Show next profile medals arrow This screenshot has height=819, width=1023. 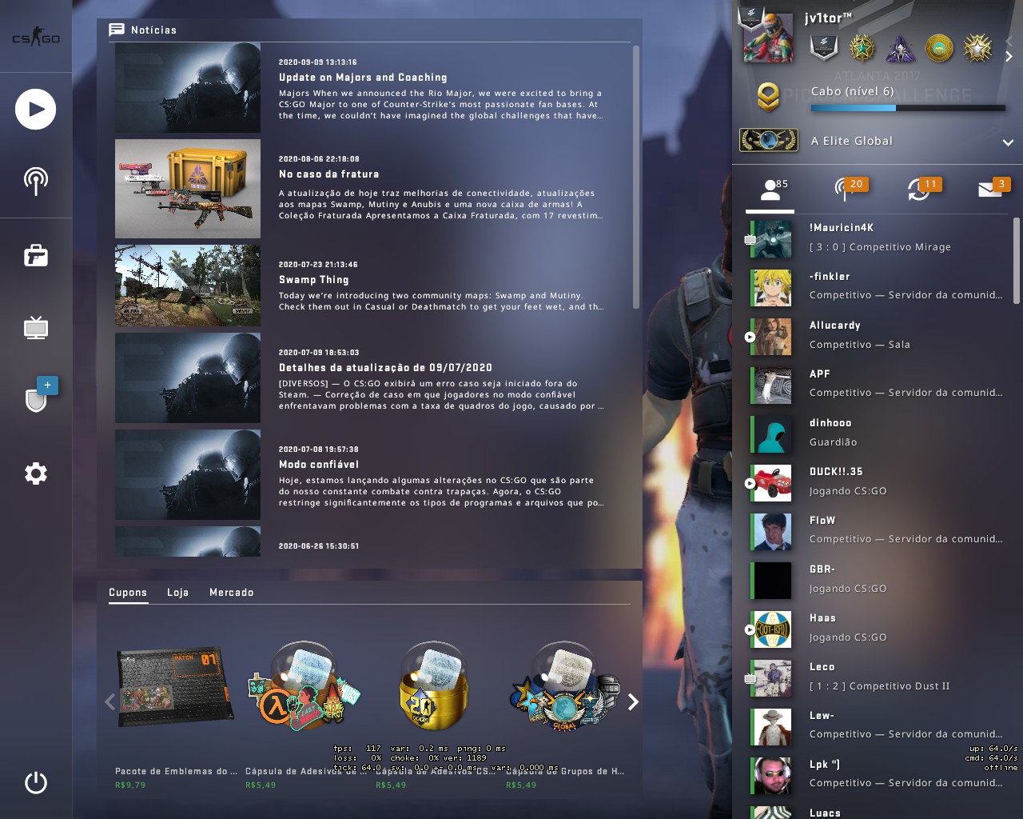(x=1009, y=57)
